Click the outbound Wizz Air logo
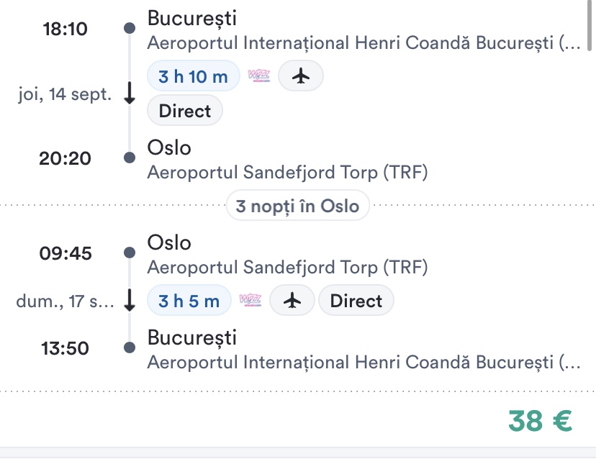The height and width of the screenshot is (459, 596). [x=258, y=76]
